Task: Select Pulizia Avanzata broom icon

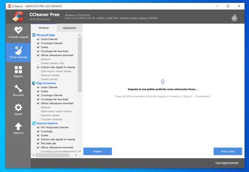Action: pos(18,51)
